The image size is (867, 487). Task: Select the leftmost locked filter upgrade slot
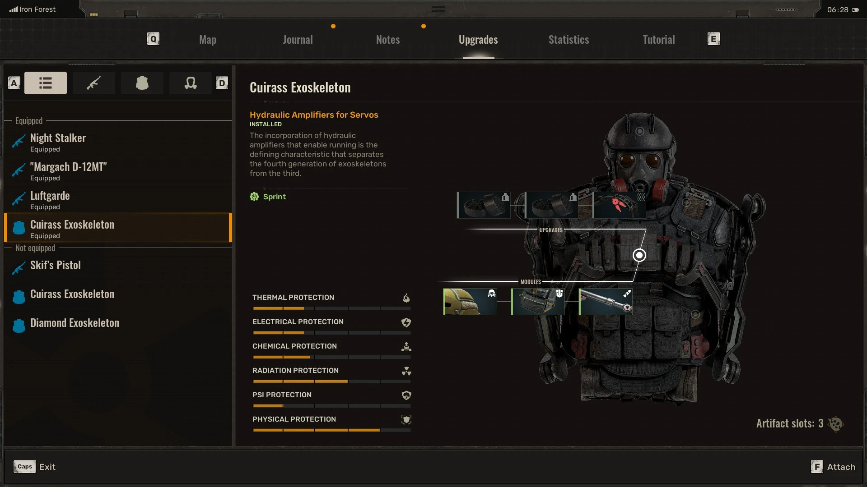484,205
